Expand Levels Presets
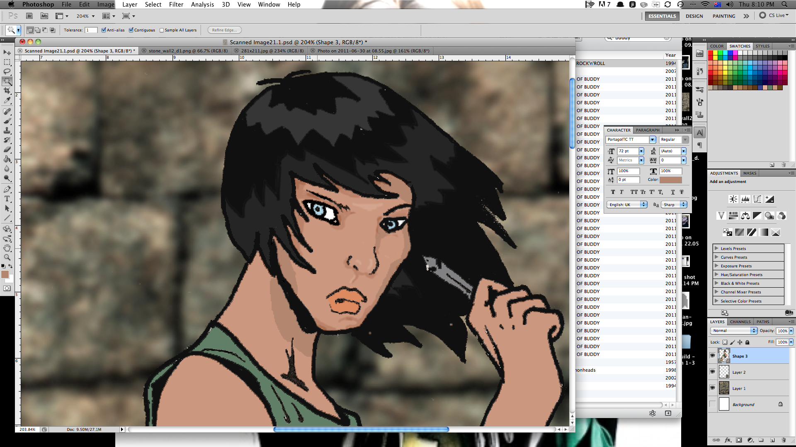Viewport: 796px width, 447px height. point(716,248)
